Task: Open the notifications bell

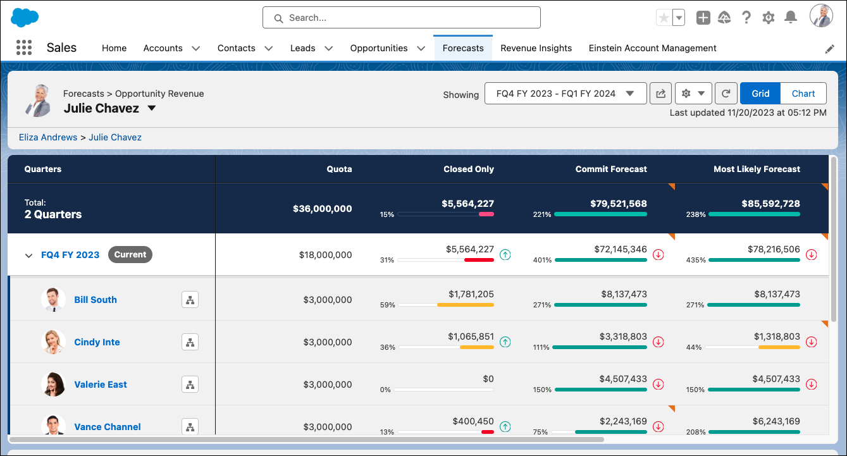Action: point(790,18)
